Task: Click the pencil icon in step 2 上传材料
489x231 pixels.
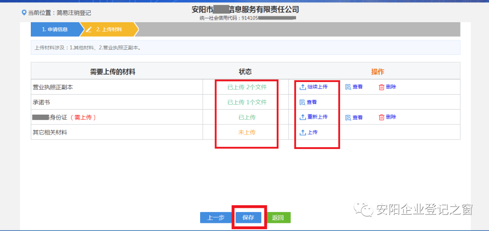Action: point(89,29)
